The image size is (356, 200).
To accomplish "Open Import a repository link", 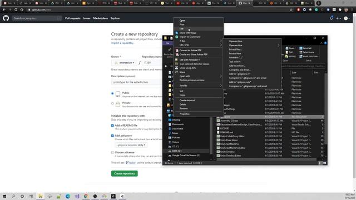I will click(x=122, y=43).
